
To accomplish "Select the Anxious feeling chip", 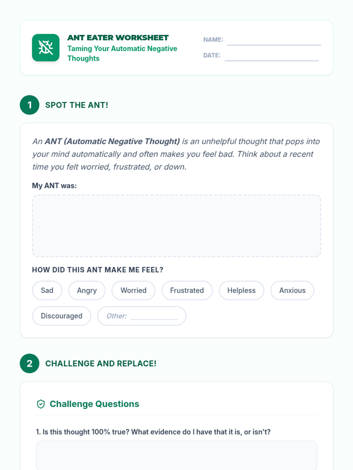I will 292,291.
